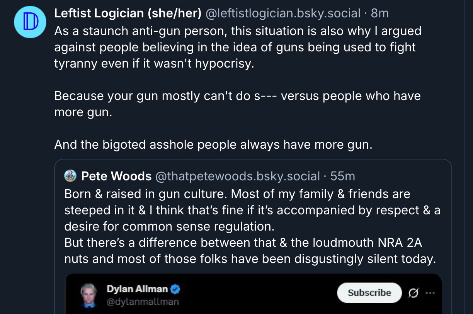Click the @leftistlogician.bsky.social handle
Image resolution: width=473 pixels, height=314 pixels.
[284, 14]
